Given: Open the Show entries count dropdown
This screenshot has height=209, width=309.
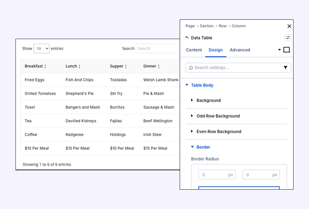Looking at the screenshot, I should click(x=41, y=49).
